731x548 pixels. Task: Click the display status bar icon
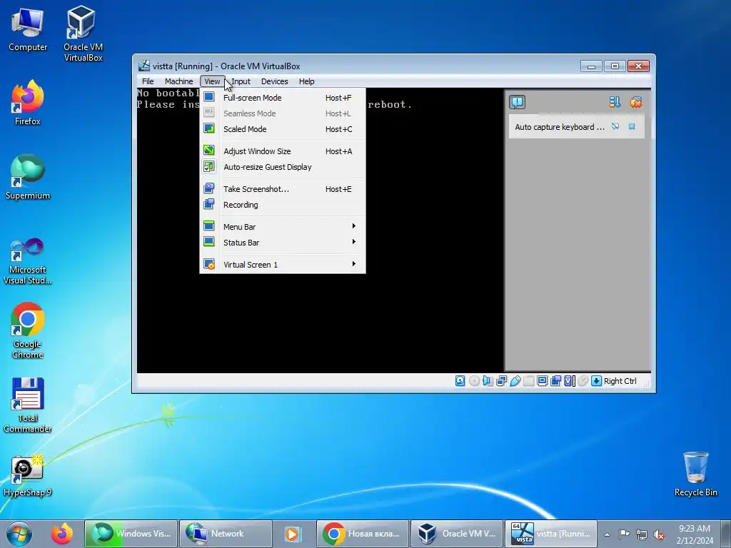click(x=542, y=381)
